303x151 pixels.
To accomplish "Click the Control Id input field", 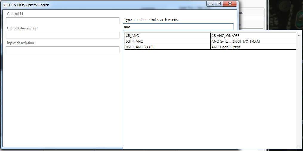I will click(x=63, y=21).
